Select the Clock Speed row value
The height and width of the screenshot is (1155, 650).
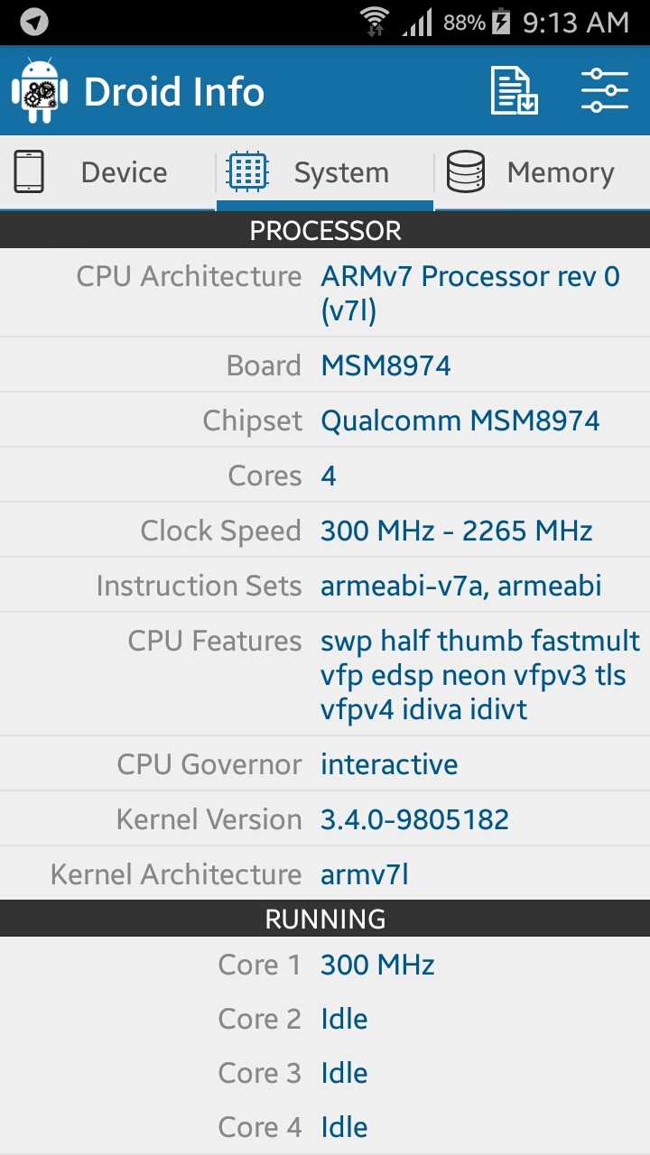click(x=456, y=531)
